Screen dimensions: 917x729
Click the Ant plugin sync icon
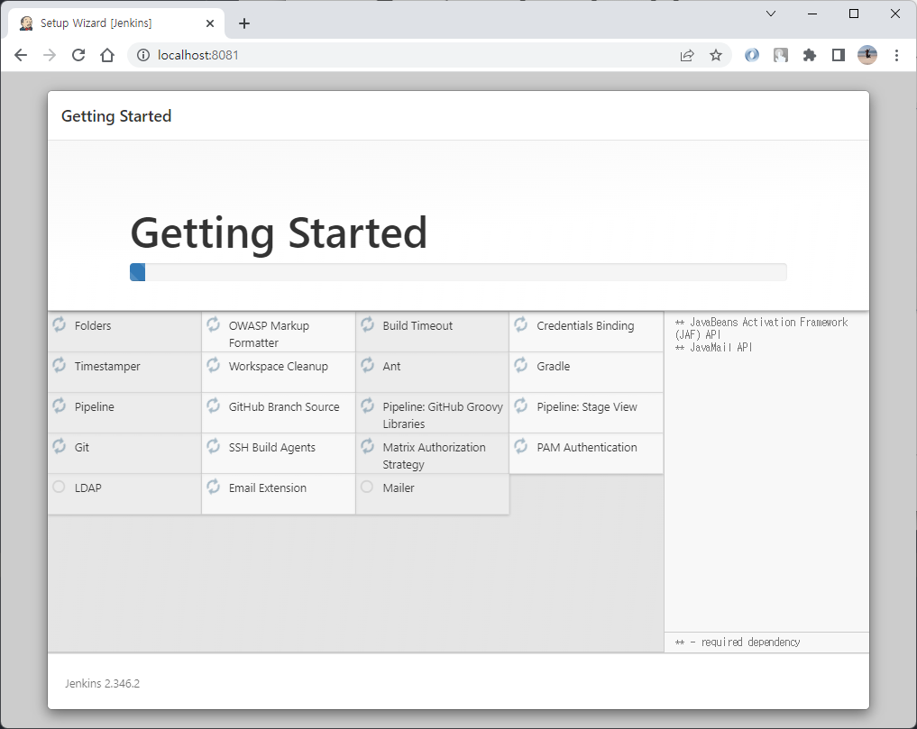pos(367,365)
